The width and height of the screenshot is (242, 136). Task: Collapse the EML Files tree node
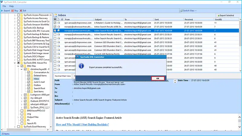[x=18, y=66]
